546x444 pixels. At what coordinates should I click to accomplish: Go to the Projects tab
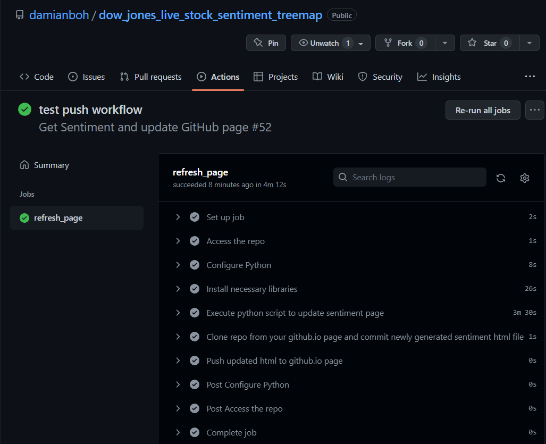[276, 77]
